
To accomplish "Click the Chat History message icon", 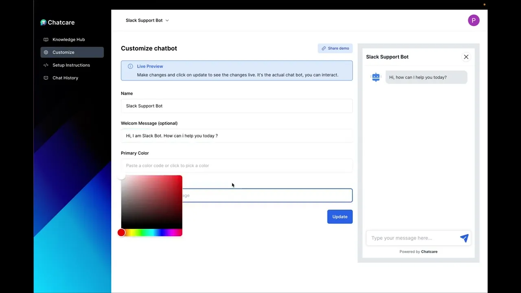I will tap(46, 78).
